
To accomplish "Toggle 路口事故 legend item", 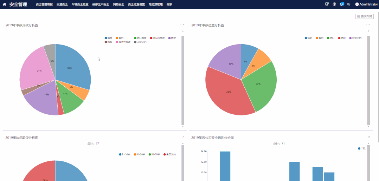I will [140, 38].
